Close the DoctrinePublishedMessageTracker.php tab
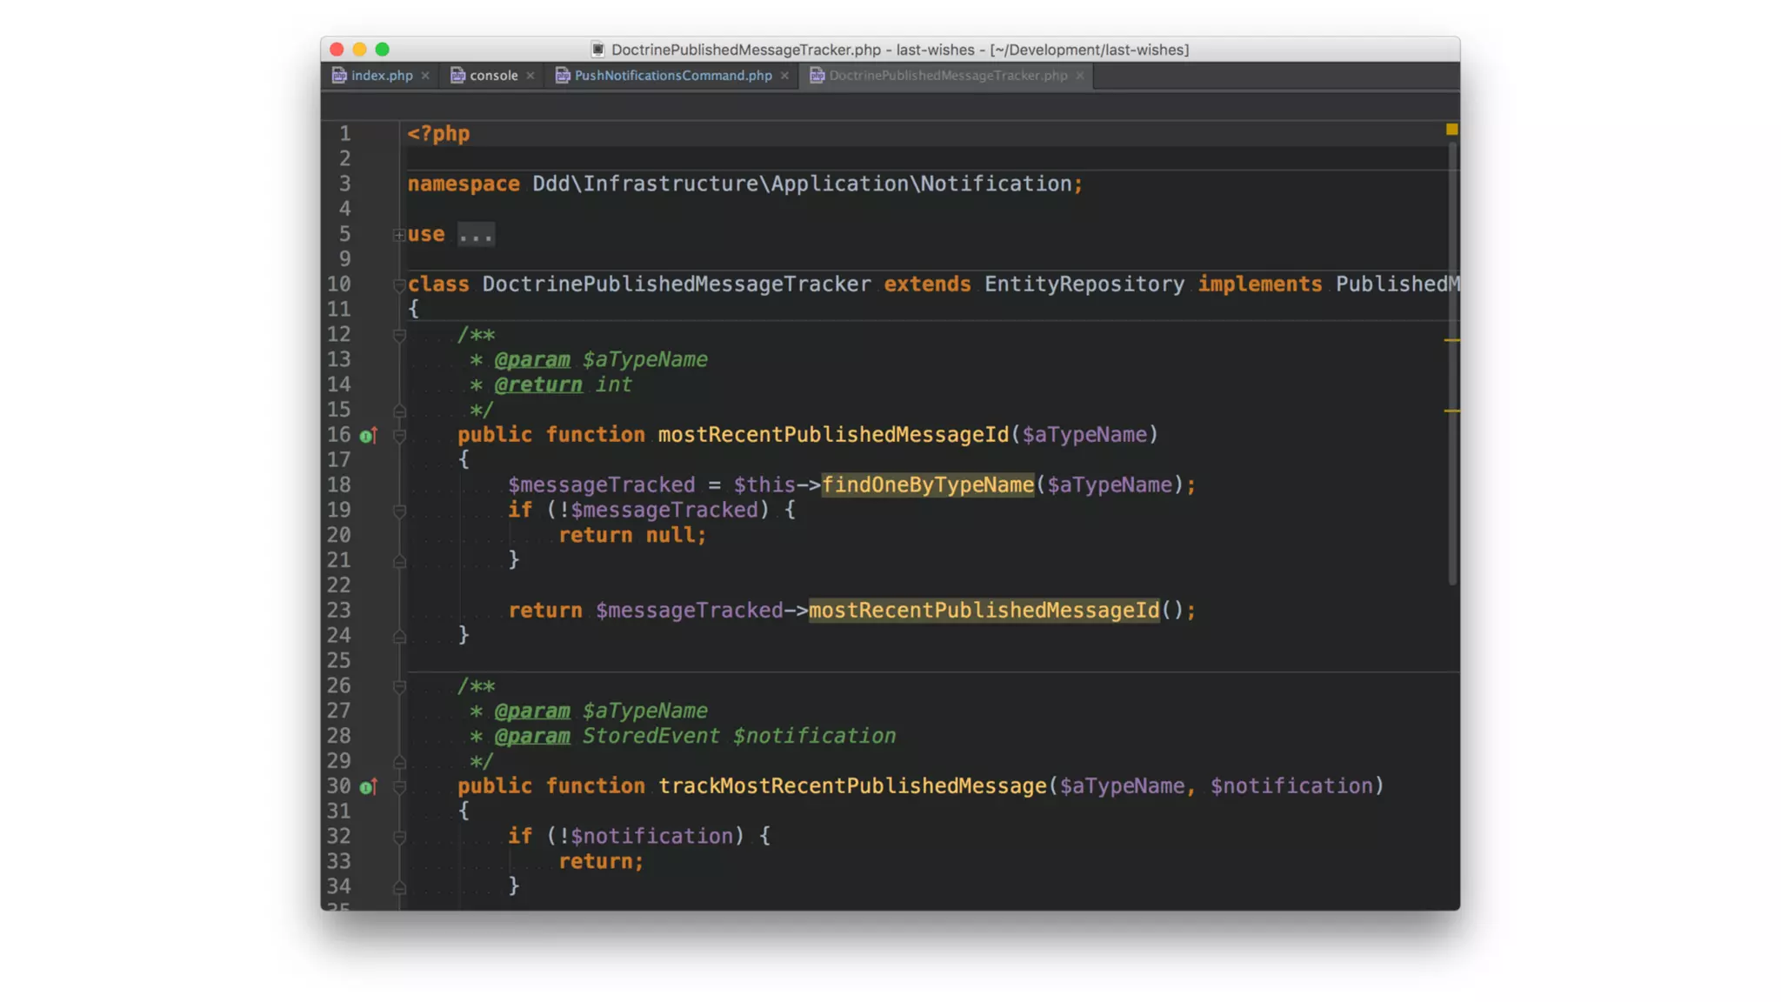Screen dimensions: 1781x1002 1080,76
